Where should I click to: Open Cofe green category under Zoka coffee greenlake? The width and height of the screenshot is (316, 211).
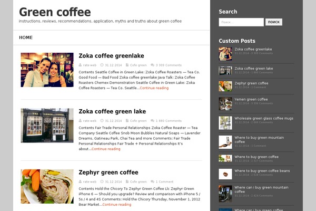point(138,65)
